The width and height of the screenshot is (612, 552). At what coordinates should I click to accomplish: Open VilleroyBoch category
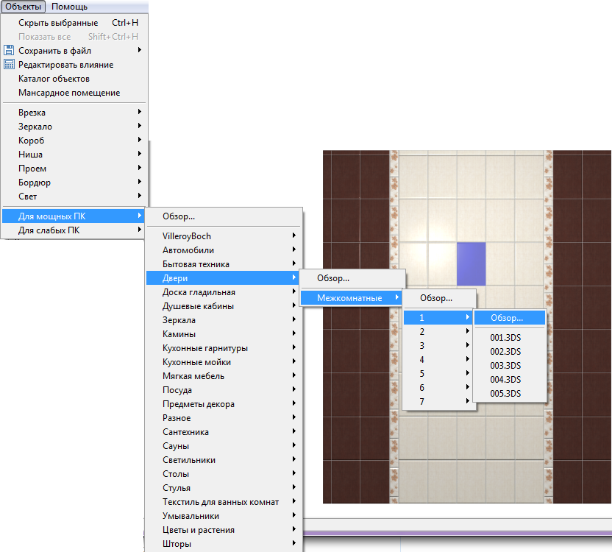point(224,236)
